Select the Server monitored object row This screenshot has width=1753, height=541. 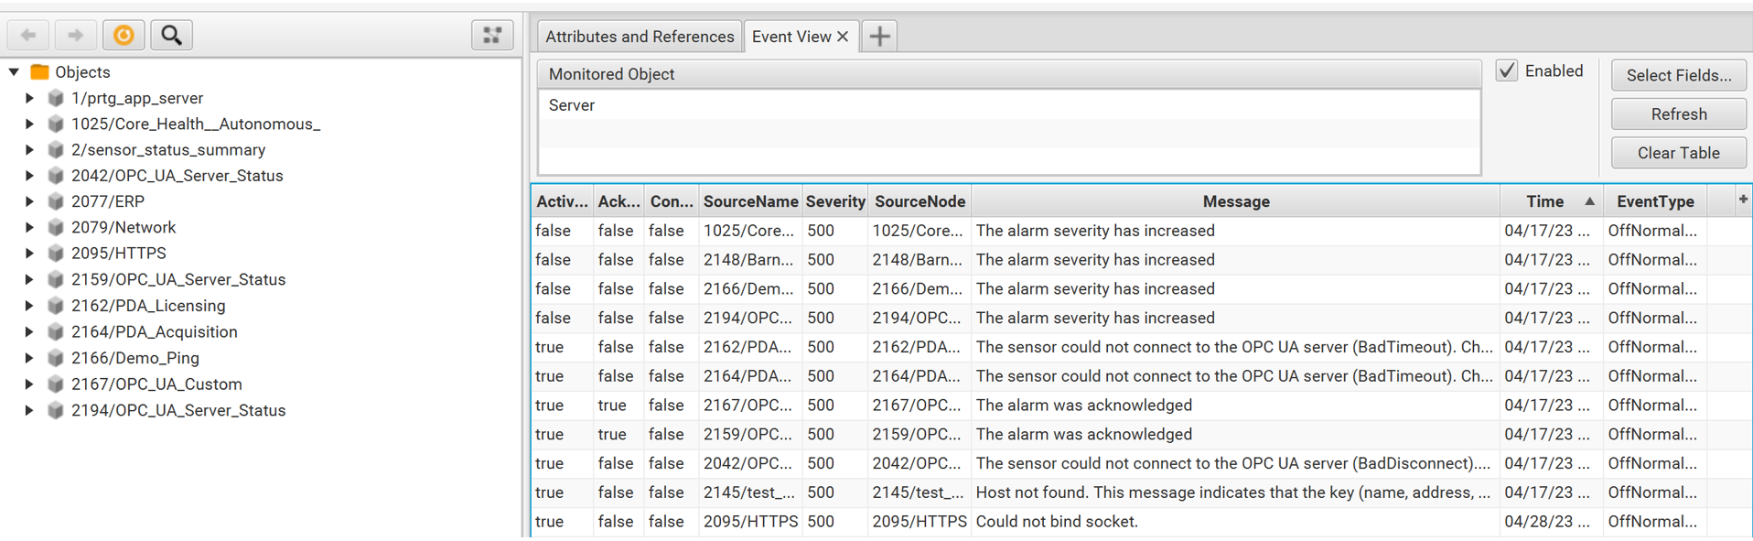[572, 105]
